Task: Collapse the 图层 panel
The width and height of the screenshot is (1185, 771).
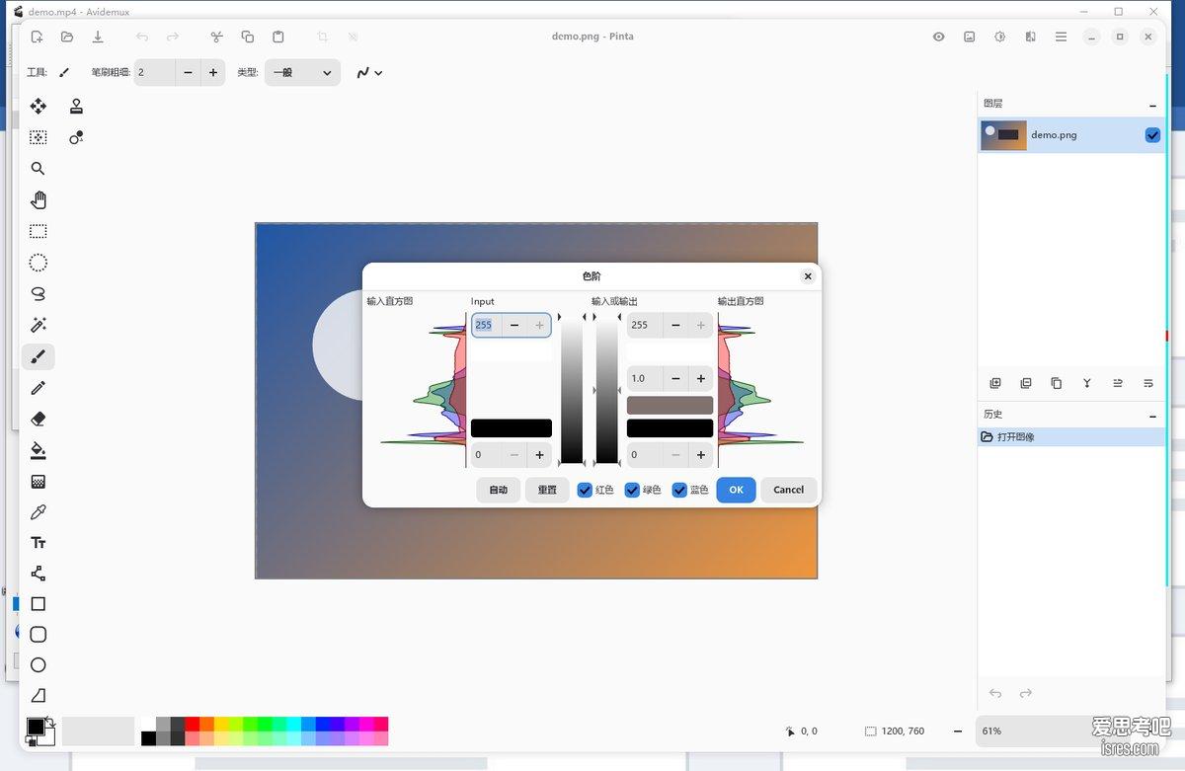Action: click(1152, 105)
